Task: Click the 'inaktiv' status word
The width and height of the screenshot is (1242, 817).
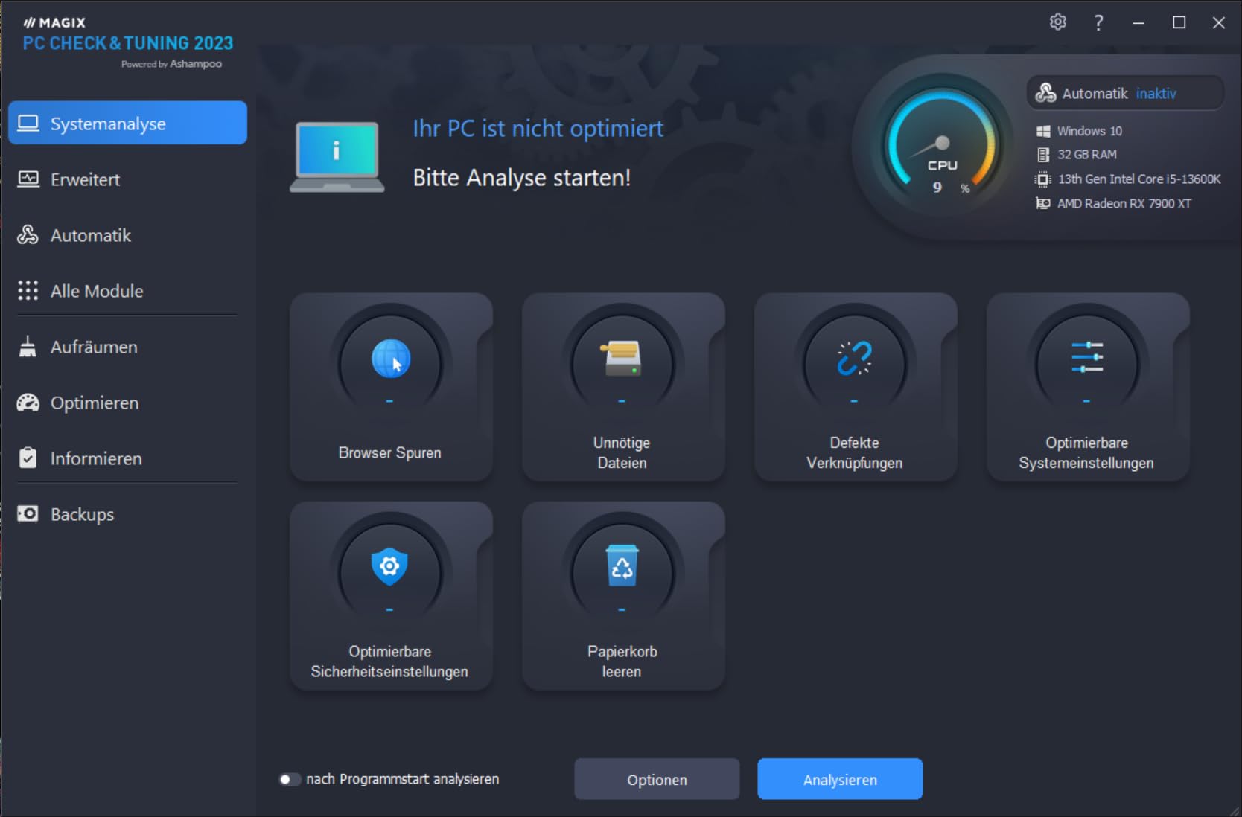Action: (1156, 93)
